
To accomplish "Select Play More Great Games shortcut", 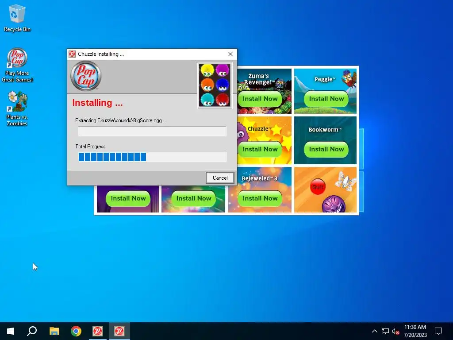I will pos(17,65).
